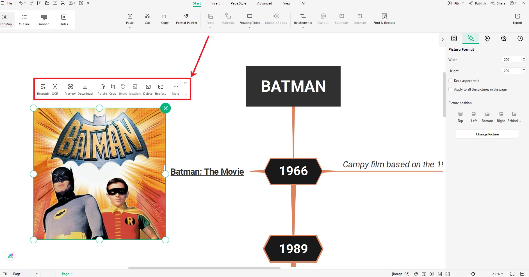Open the undo history dropdown arrow
Viewport: 529px width, 277px height.
(x=25, y=3)
